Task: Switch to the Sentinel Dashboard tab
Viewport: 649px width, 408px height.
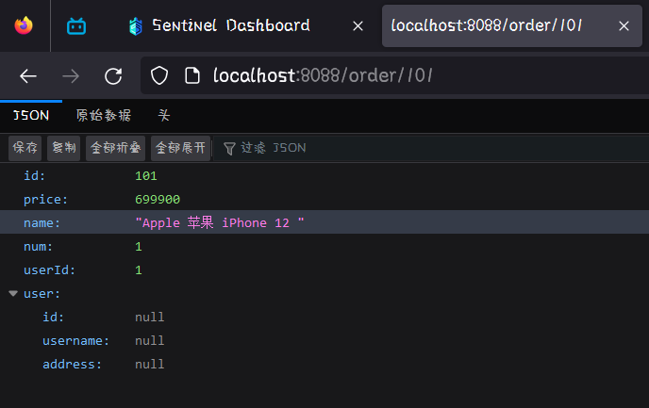Action: click(230, 25)
